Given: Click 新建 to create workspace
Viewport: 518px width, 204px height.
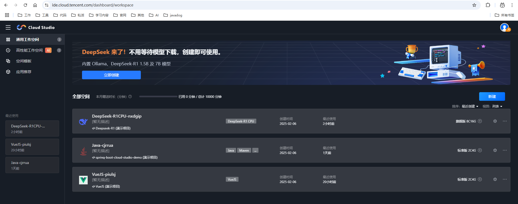Looking at the screenshot, I should pos(492,96).
